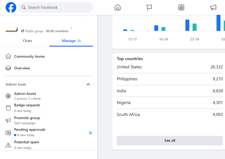The height and width of the screenshot is (159, 225).
Task: Click the public group globe icon
Action: (x=23, y=31)
